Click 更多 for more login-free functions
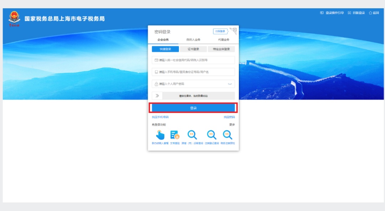Image resolution: width=385 pixels, height=211 pixels. pyautogui.click(x=232, y=125)
